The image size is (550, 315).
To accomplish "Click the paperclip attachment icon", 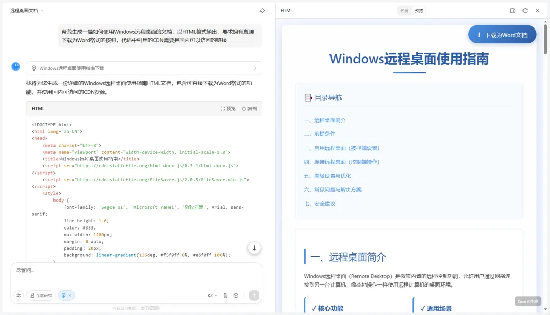I will click(225, 295).
